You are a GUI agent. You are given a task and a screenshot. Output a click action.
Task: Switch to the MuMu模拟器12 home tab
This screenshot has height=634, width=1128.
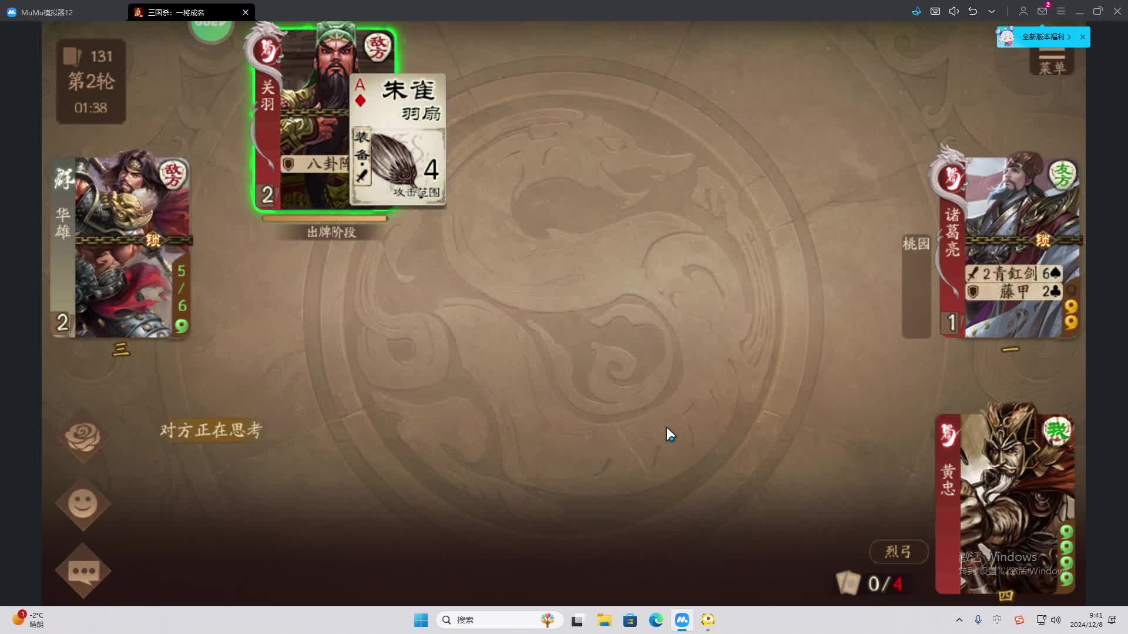(x=41, y=12)
